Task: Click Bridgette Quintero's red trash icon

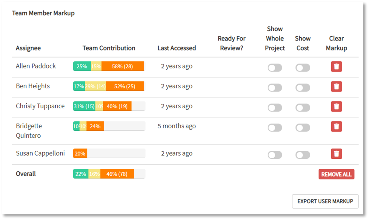Action: tap(336, 126)
